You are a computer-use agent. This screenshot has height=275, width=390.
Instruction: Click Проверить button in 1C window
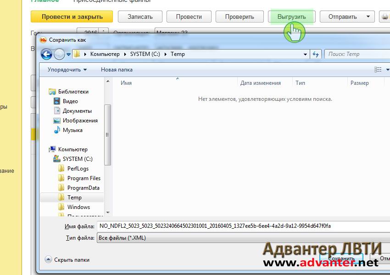point(240,16)
